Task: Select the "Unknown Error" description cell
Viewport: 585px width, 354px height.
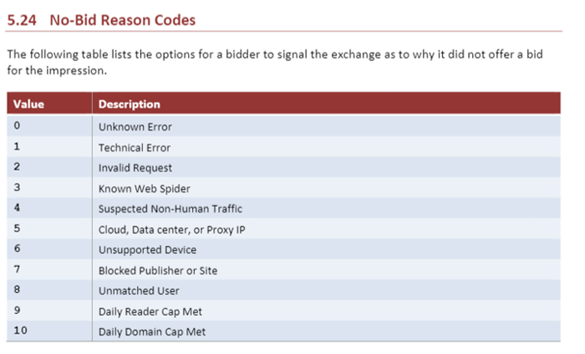Action: pyautogui.click(x=135, y=126)
